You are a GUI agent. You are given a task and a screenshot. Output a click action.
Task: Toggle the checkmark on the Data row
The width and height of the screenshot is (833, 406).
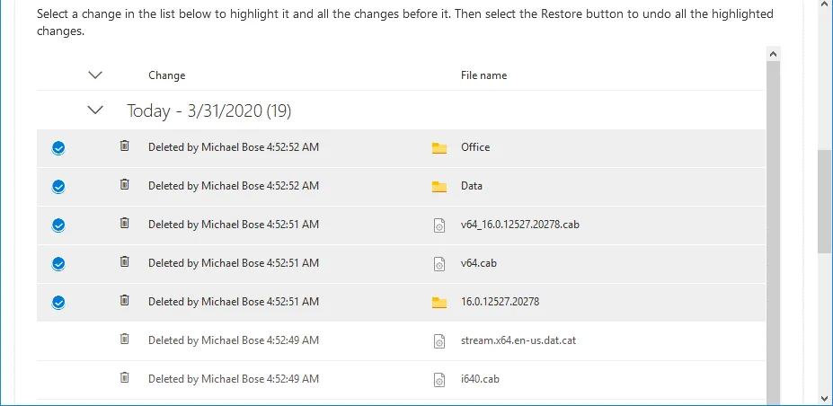point(58,187)
